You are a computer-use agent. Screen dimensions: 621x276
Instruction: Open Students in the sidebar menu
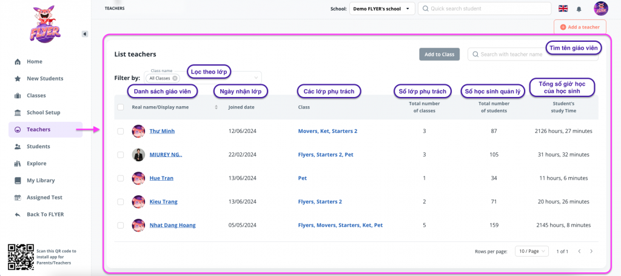(x=38, y=146)
